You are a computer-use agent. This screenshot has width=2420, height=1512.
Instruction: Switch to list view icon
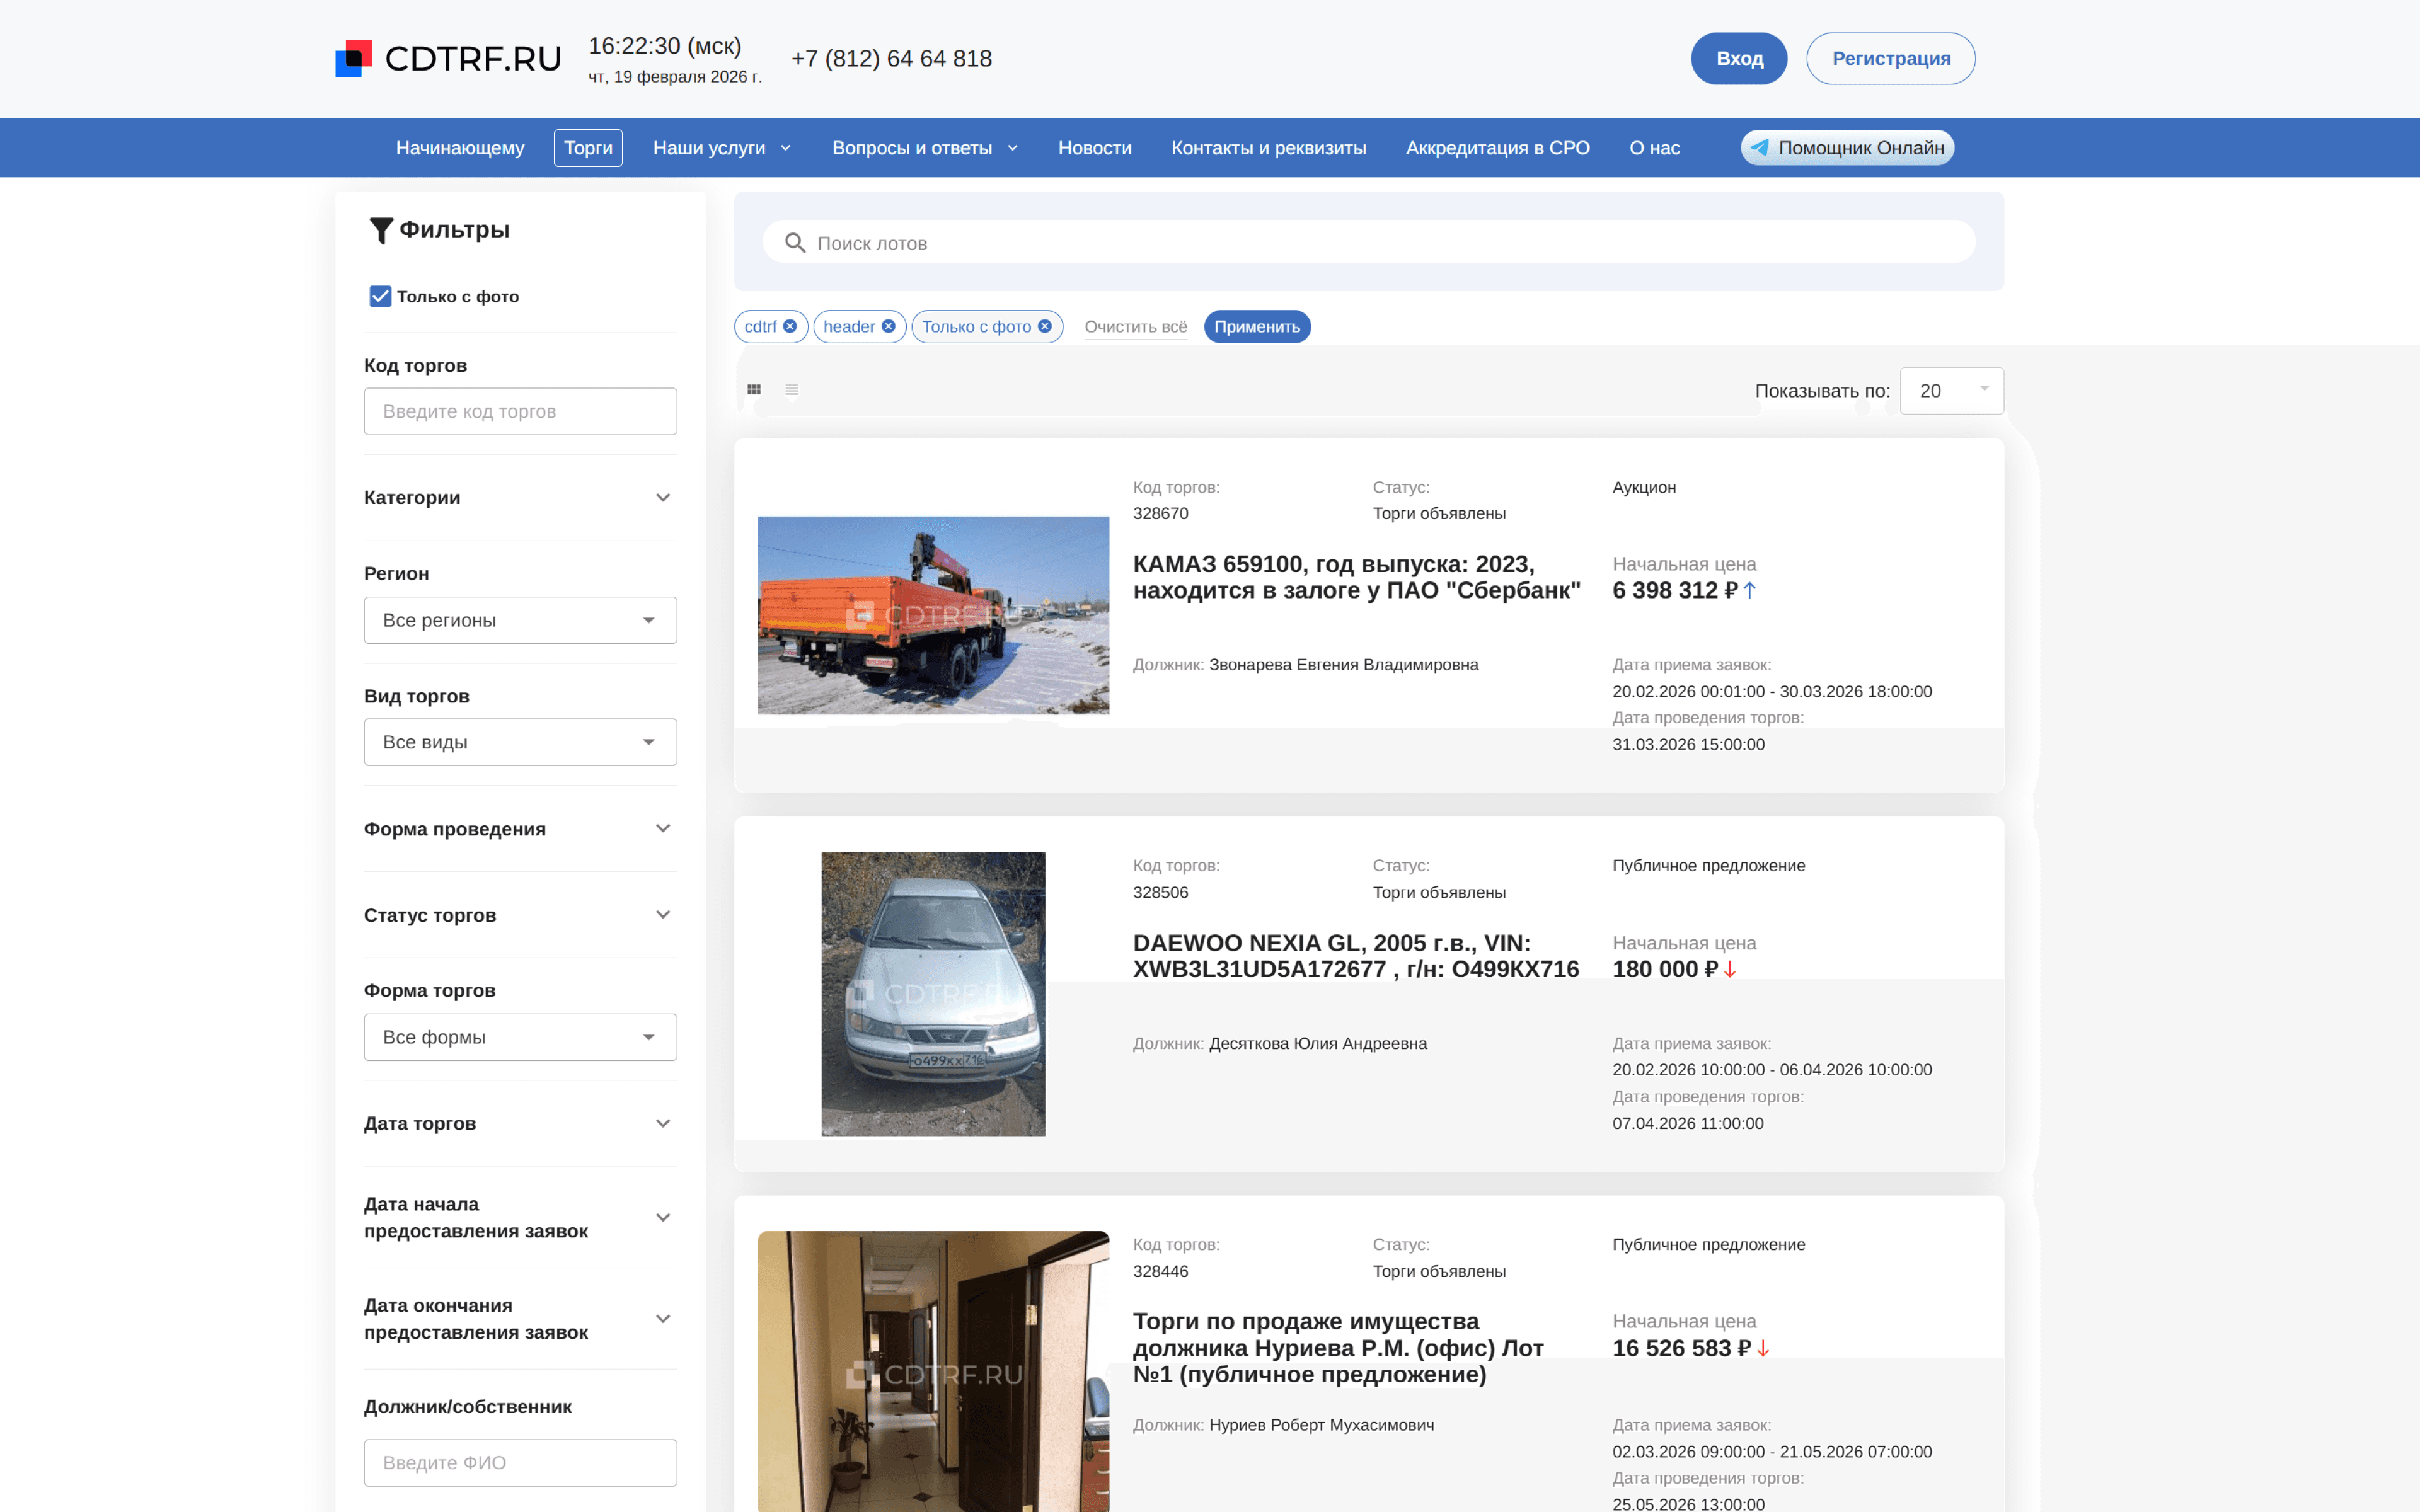click(x=792, y=390)
